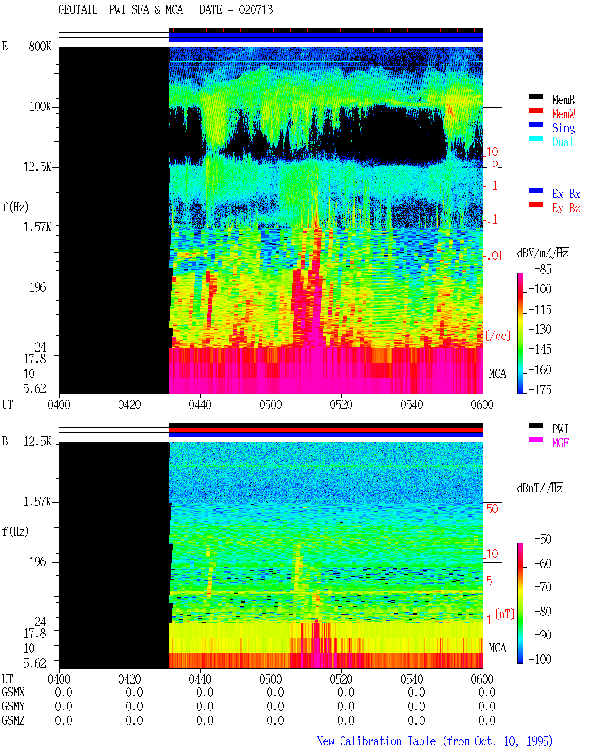Image resolution: width=602 pixels, height=749 pixels.
Task: Click the blue Sing legend swatch
Action: click(536, 125)
